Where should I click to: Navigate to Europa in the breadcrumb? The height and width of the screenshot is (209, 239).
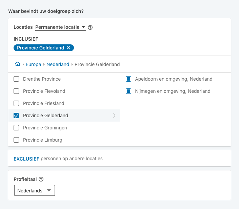click(33, 64)
